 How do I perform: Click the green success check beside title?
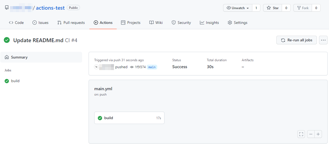point(7,40)
